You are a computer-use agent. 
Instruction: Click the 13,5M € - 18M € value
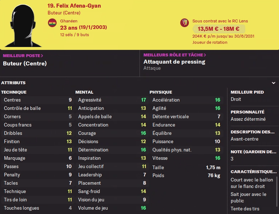218,29
